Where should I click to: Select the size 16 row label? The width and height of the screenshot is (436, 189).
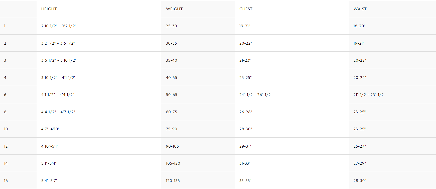tap(6, 181)
